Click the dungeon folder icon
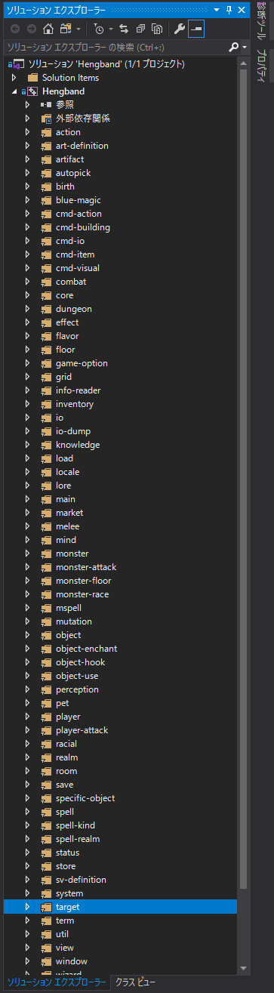 pos(46,309)
